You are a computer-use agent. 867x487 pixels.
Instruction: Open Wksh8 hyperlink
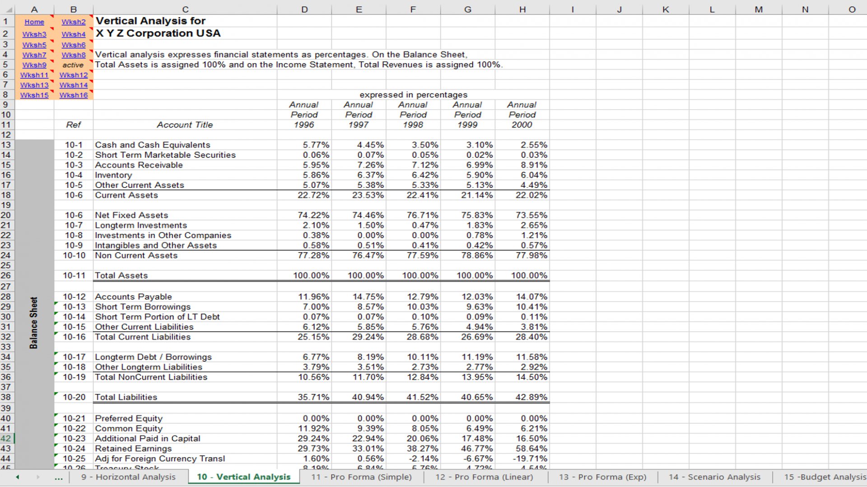[74, 55]
